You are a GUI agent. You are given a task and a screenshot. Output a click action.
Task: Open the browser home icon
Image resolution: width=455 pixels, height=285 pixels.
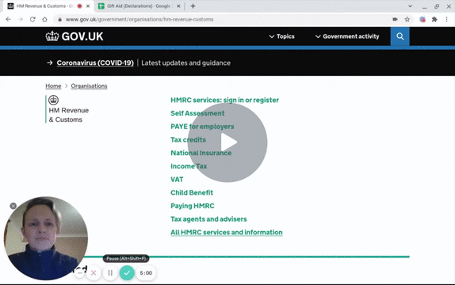point(44,20)
